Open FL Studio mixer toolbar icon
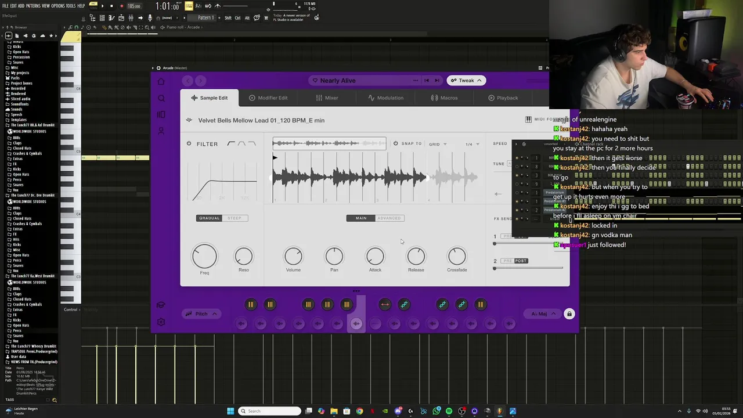Image resolution: width=743 pixels, height=418 pixels. point(131,18)
